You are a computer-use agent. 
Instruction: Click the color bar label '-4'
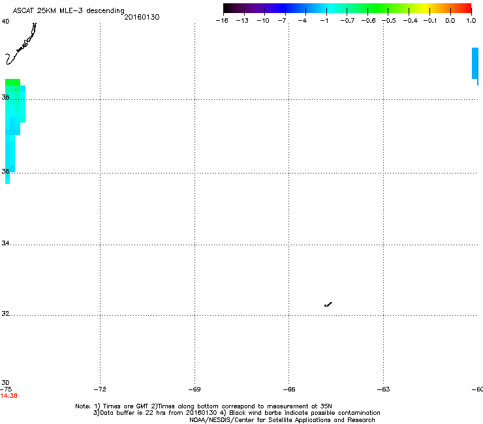coord(302,21)
